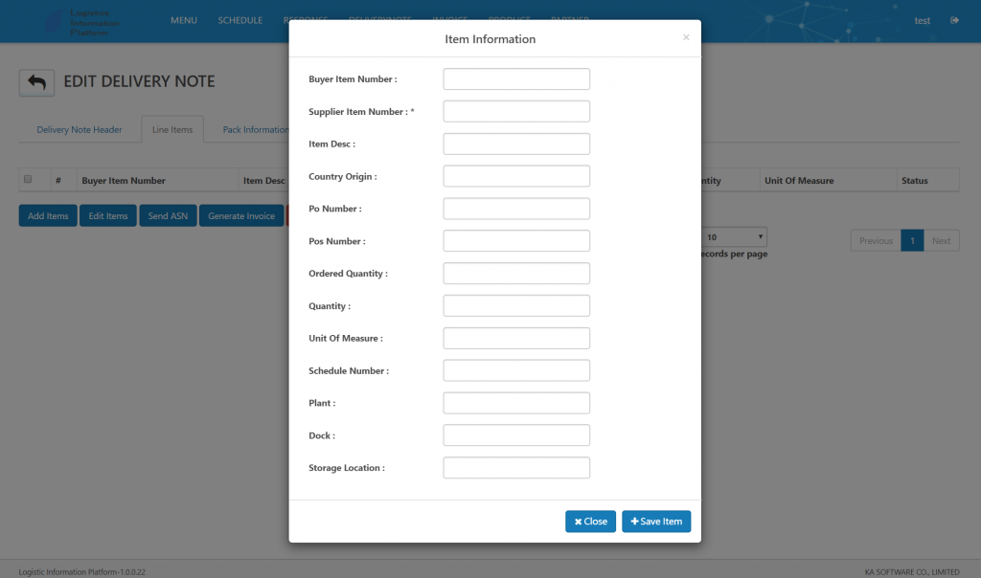The width and height of the screenshot is (981, 578).
Task: Open the SCHEDULE navigation item
Action: (240, 21)
